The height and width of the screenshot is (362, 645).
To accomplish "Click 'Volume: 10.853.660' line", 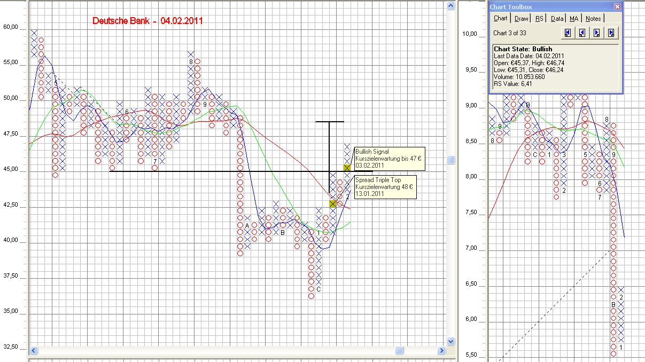I will pyautogui.click(x=519, y=76).
